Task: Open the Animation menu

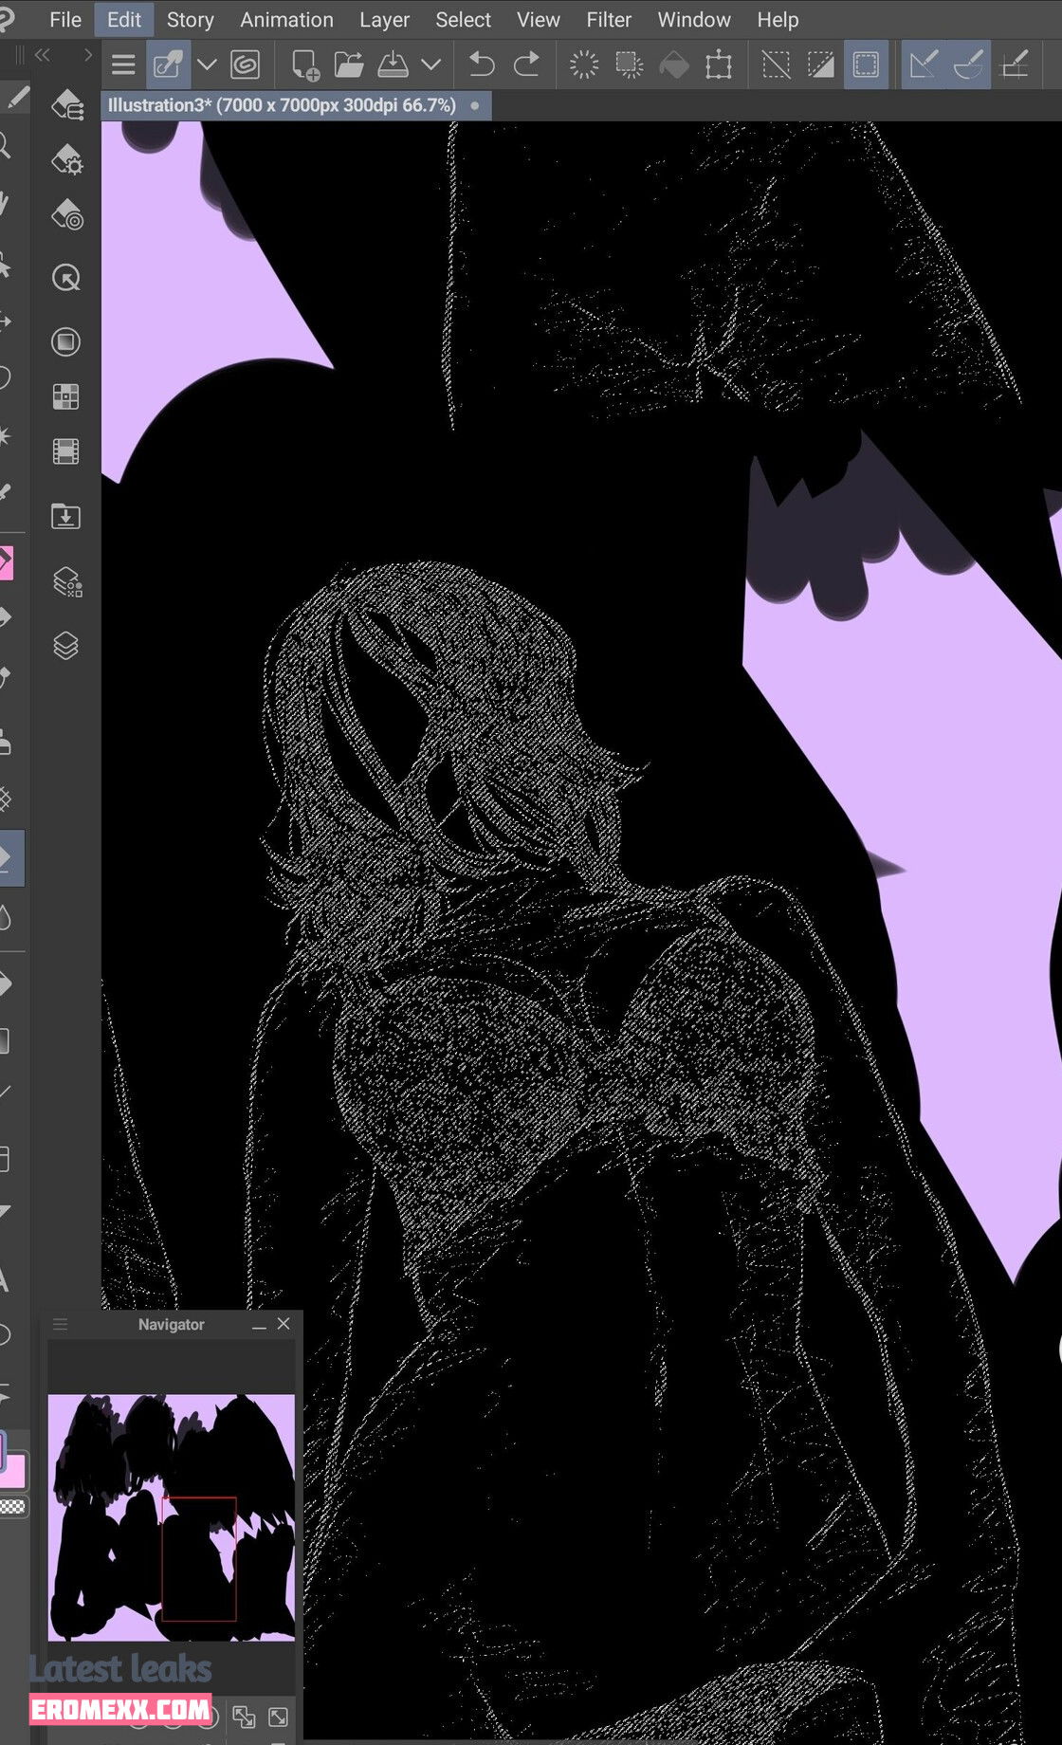Action: [x=286, y=19]
